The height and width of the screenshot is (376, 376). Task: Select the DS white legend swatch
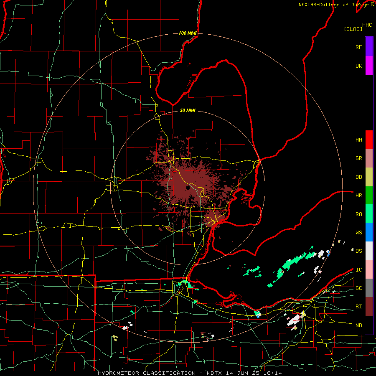pos(369,251)
